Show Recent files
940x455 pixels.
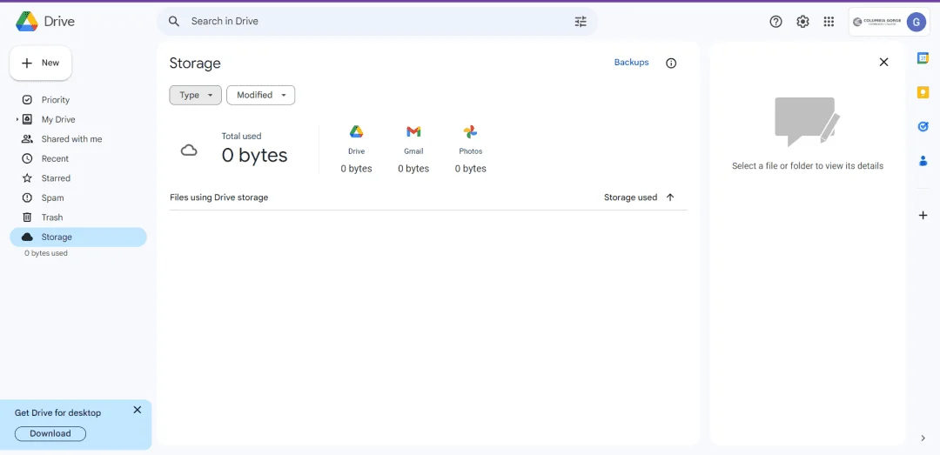(55, 159)
